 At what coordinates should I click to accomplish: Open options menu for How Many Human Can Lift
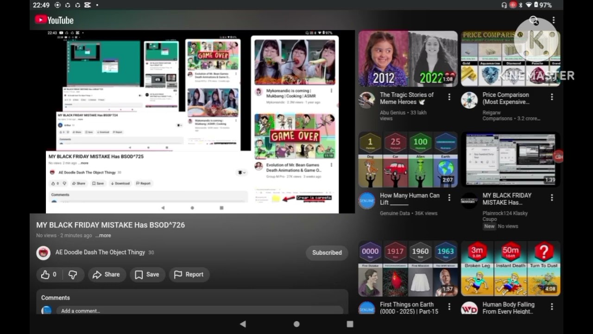click(449, 198)
